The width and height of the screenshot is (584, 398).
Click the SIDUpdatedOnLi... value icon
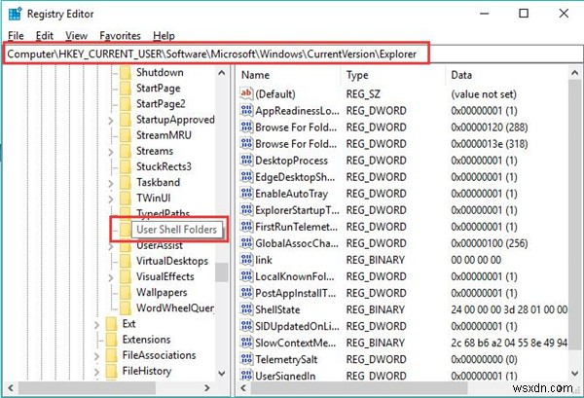tap(246, 326)
